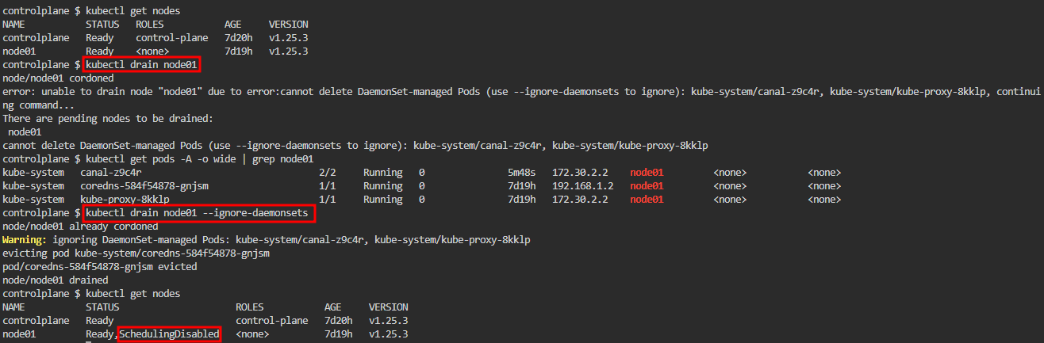Click the 'command...' wrapped text line
1044x343 pixels.
(38, 105)
